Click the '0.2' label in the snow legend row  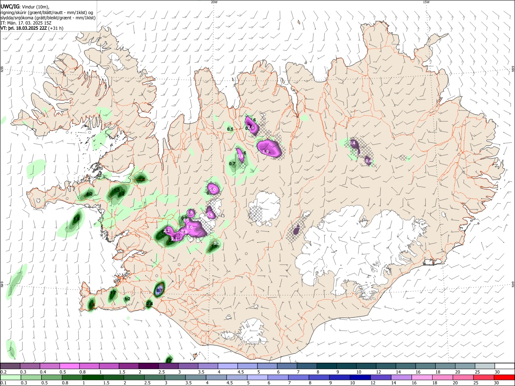coord(4,372)
